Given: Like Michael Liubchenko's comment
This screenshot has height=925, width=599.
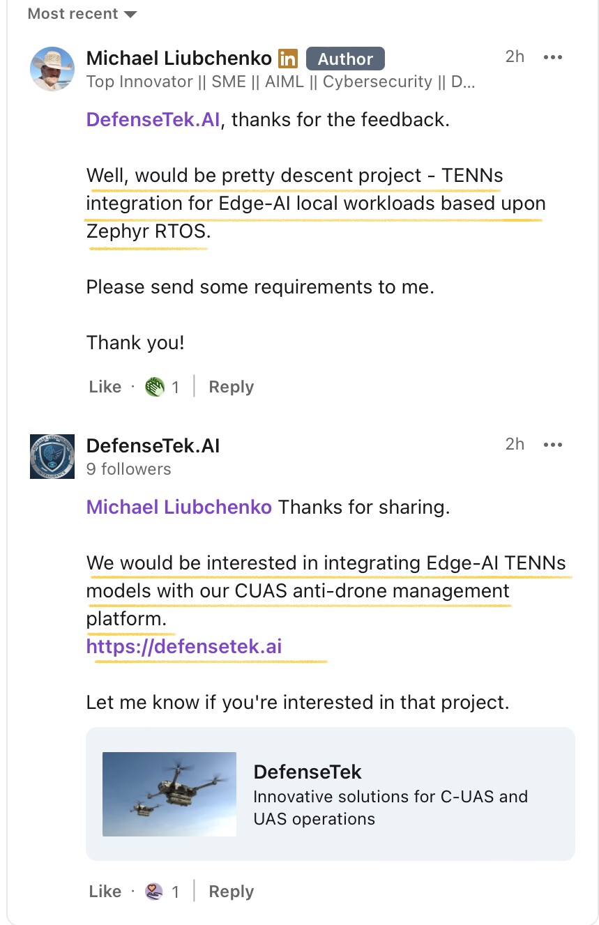Looking at the screenshot, I should 105,387.
